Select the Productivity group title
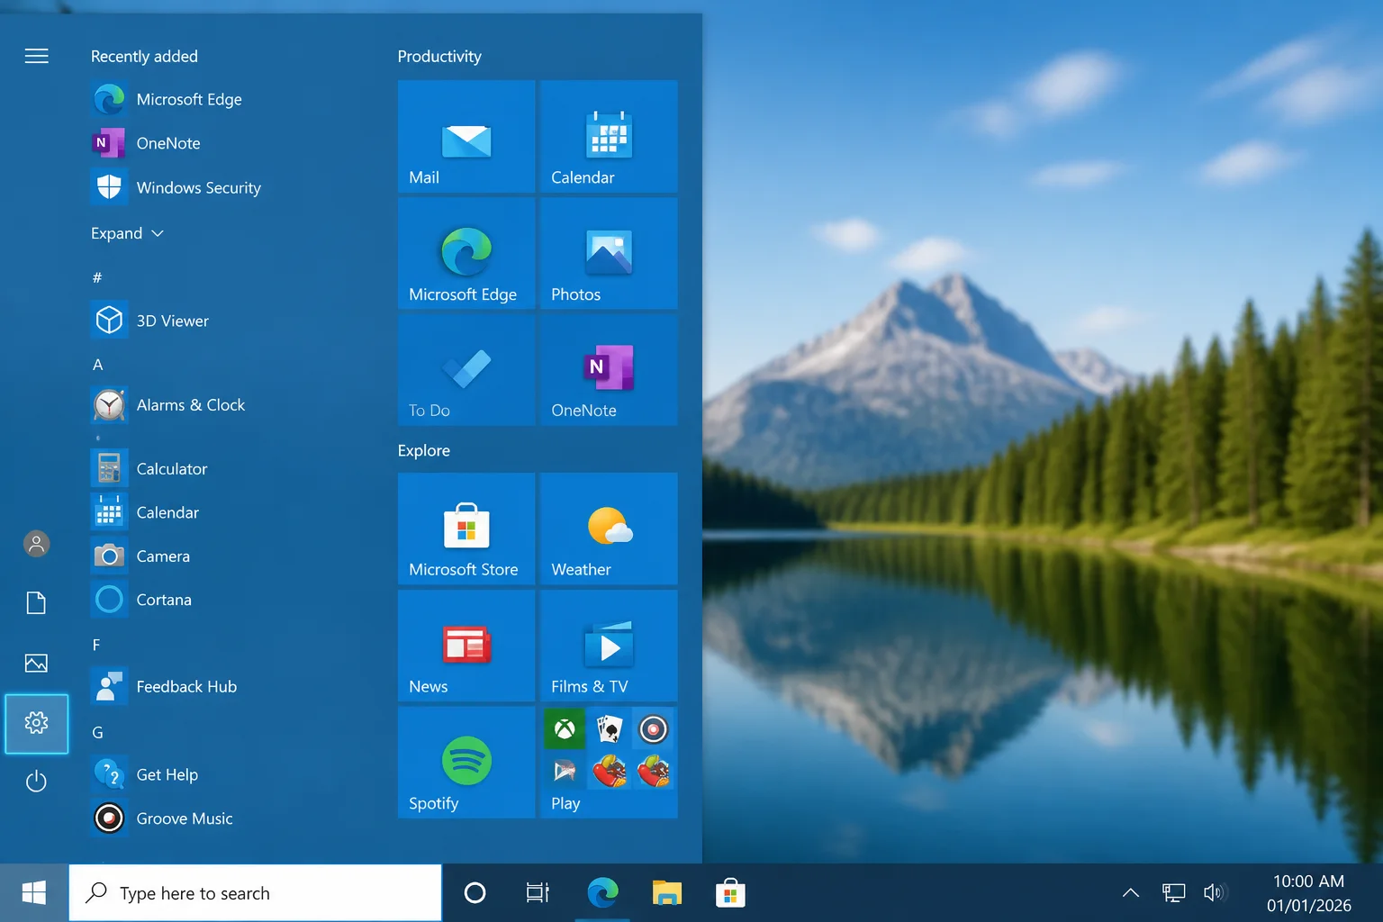 point(439,56)
